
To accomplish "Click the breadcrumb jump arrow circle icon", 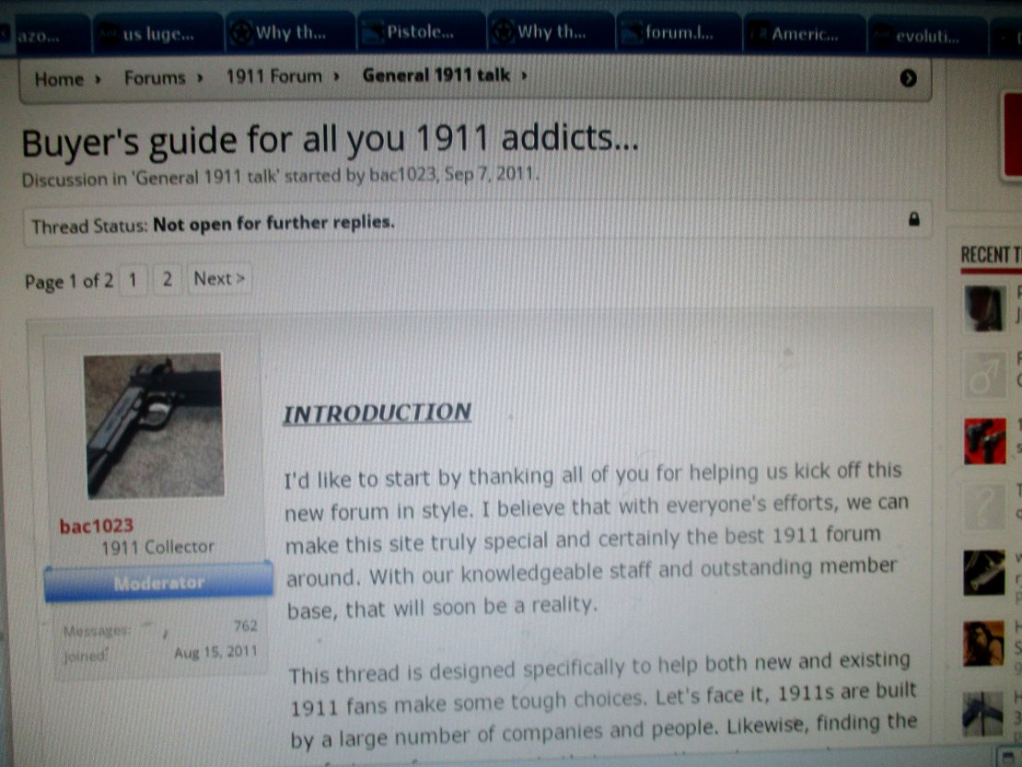I will click(x=908, y=78).
